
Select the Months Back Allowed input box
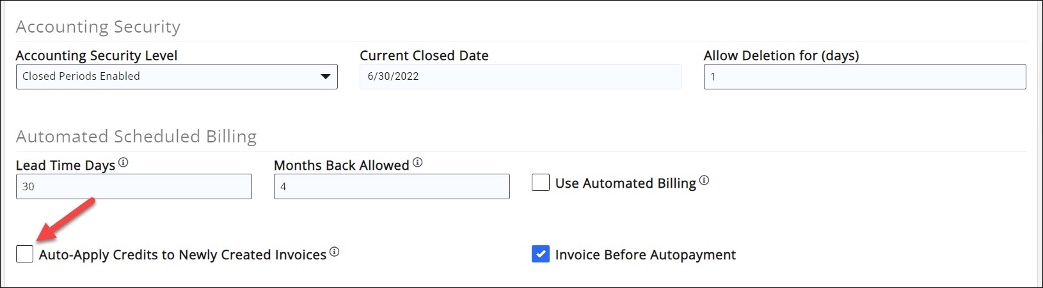(x=392, y=186)
